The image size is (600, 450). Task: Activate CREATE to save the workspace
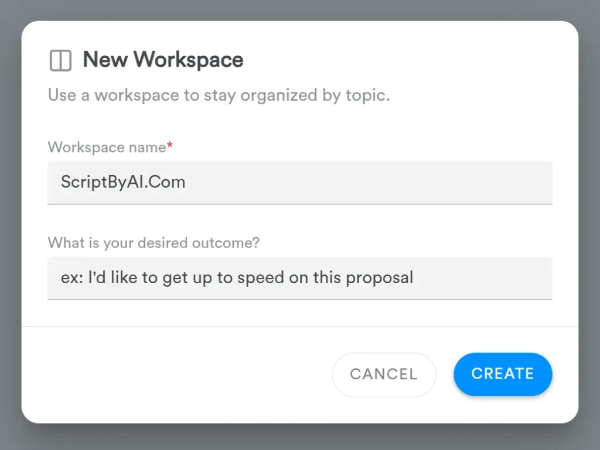502,375
